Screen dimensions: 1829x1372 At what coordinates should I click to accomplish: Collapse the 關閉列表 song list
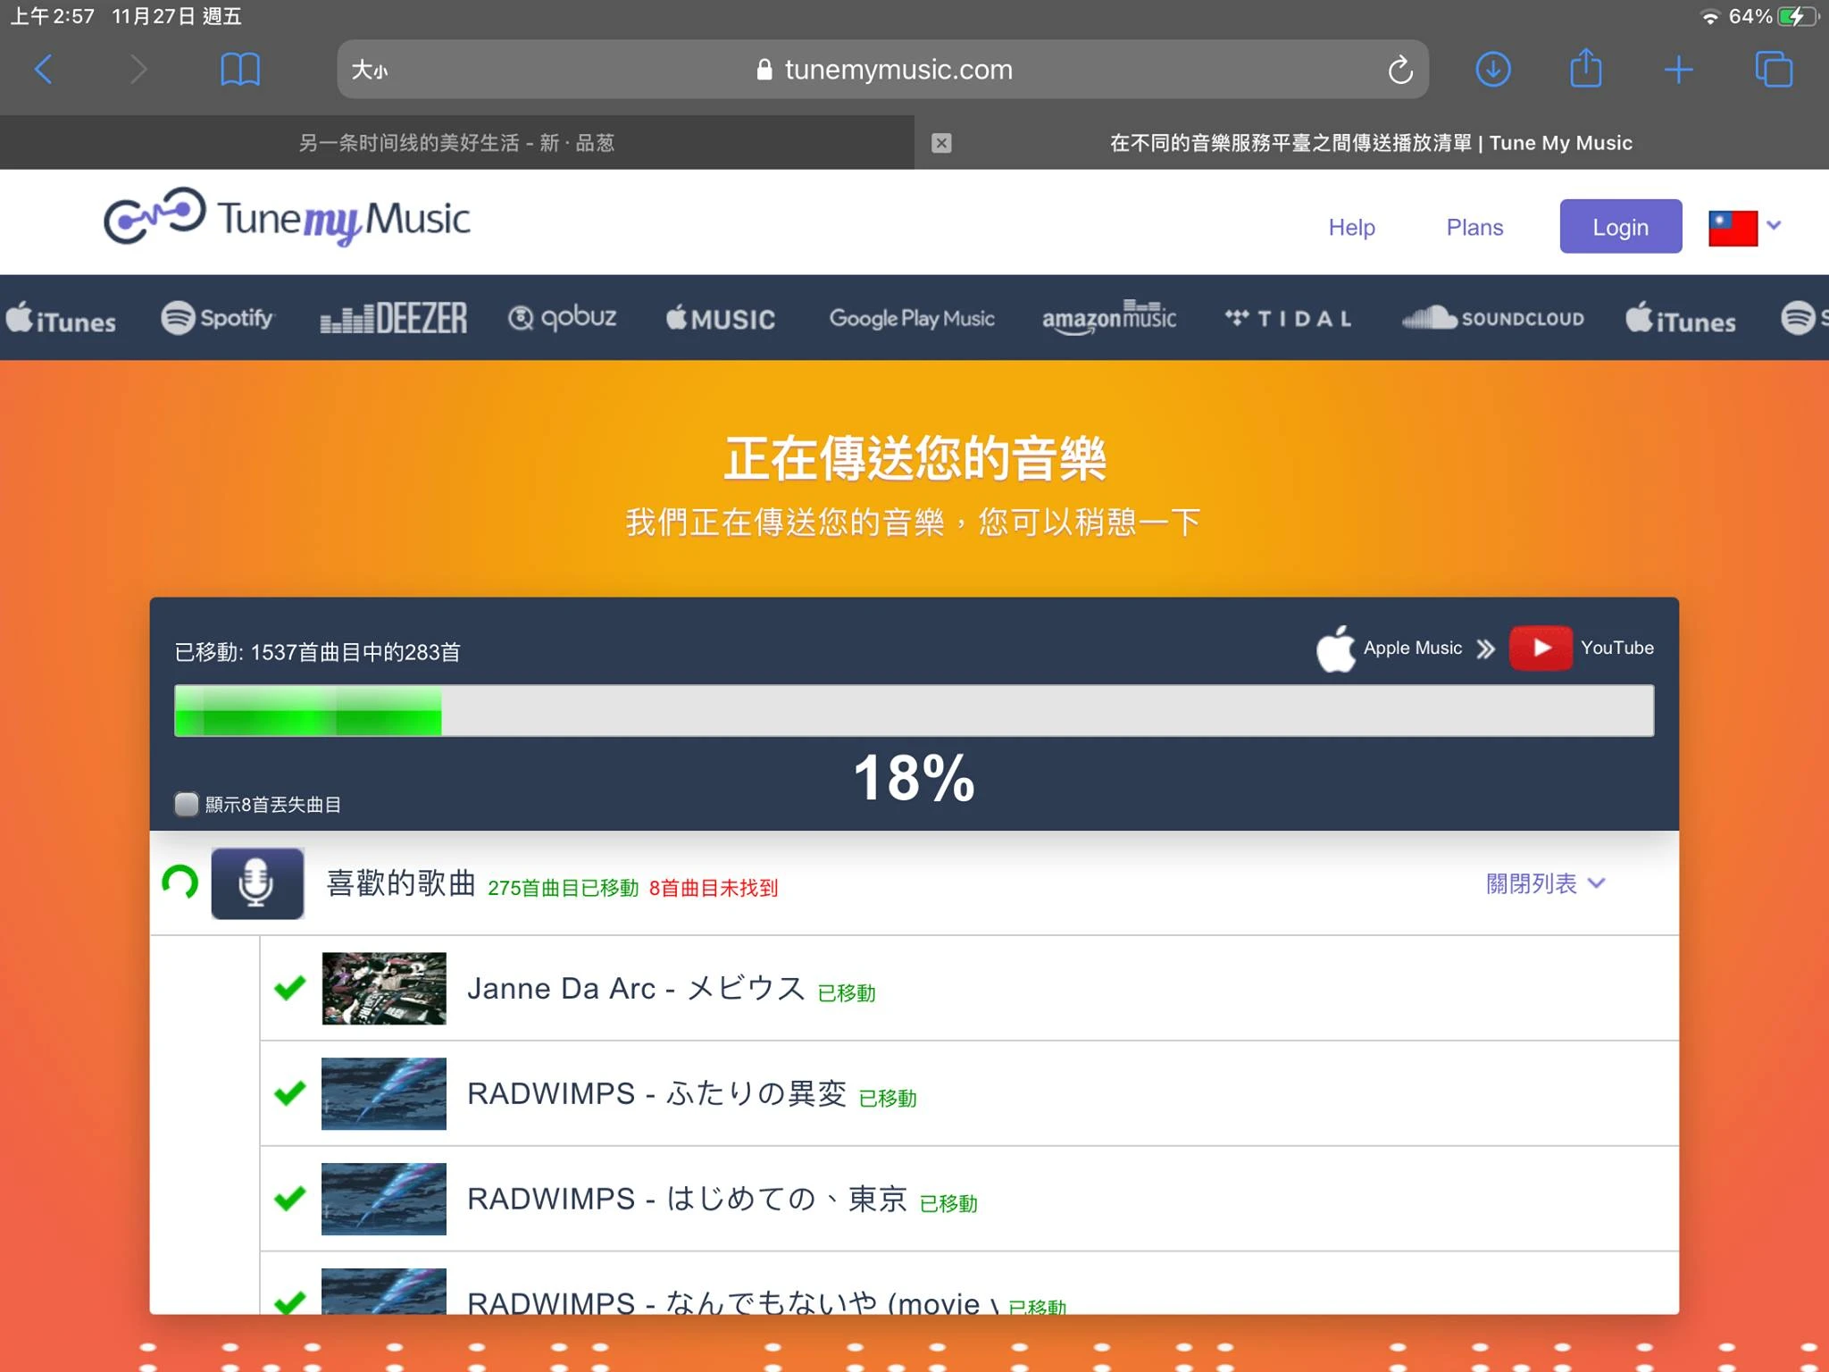1545,883
